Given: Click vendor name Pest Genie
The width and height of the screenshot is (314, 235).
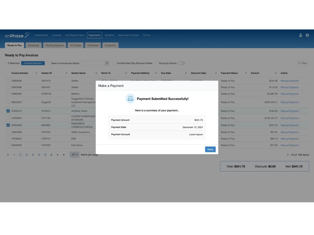Looking at the screenshot, I should point(77,145).
